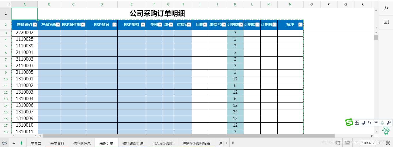Select cell A1 with the green border
Viewport: 393px width, 147px height.
[x=25, y=13]
